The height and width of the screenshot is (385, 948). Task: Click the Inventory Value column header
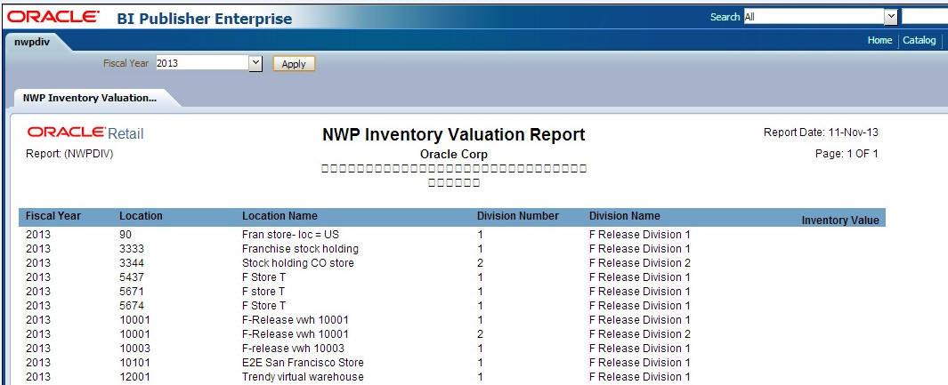839,221
